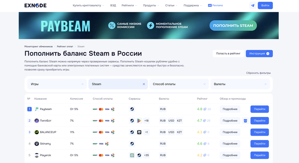Click the reviews comment icon in Skinamy row
Viewport: 299px width, 163px height.
pyautogui.click(x=205, y=143)
